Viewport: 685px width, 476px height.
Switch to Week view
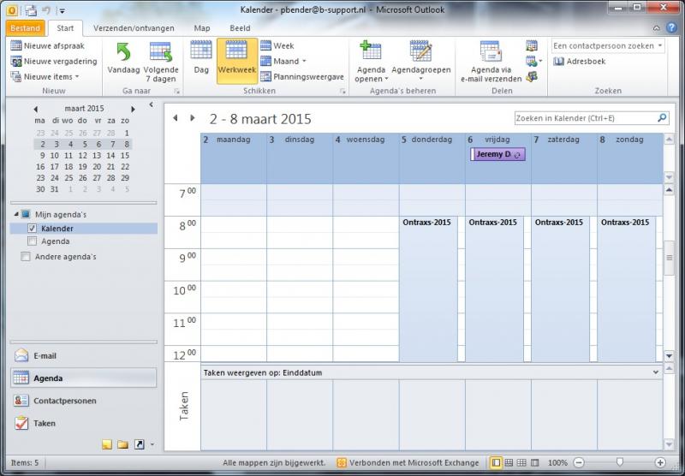tap(277, 46)
